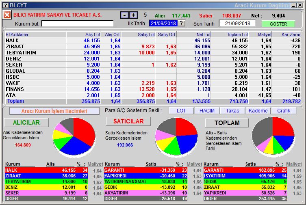Click blue YAPIKREDI row in sellers list
The image size is (306, 205).
[x=146, y=176]
